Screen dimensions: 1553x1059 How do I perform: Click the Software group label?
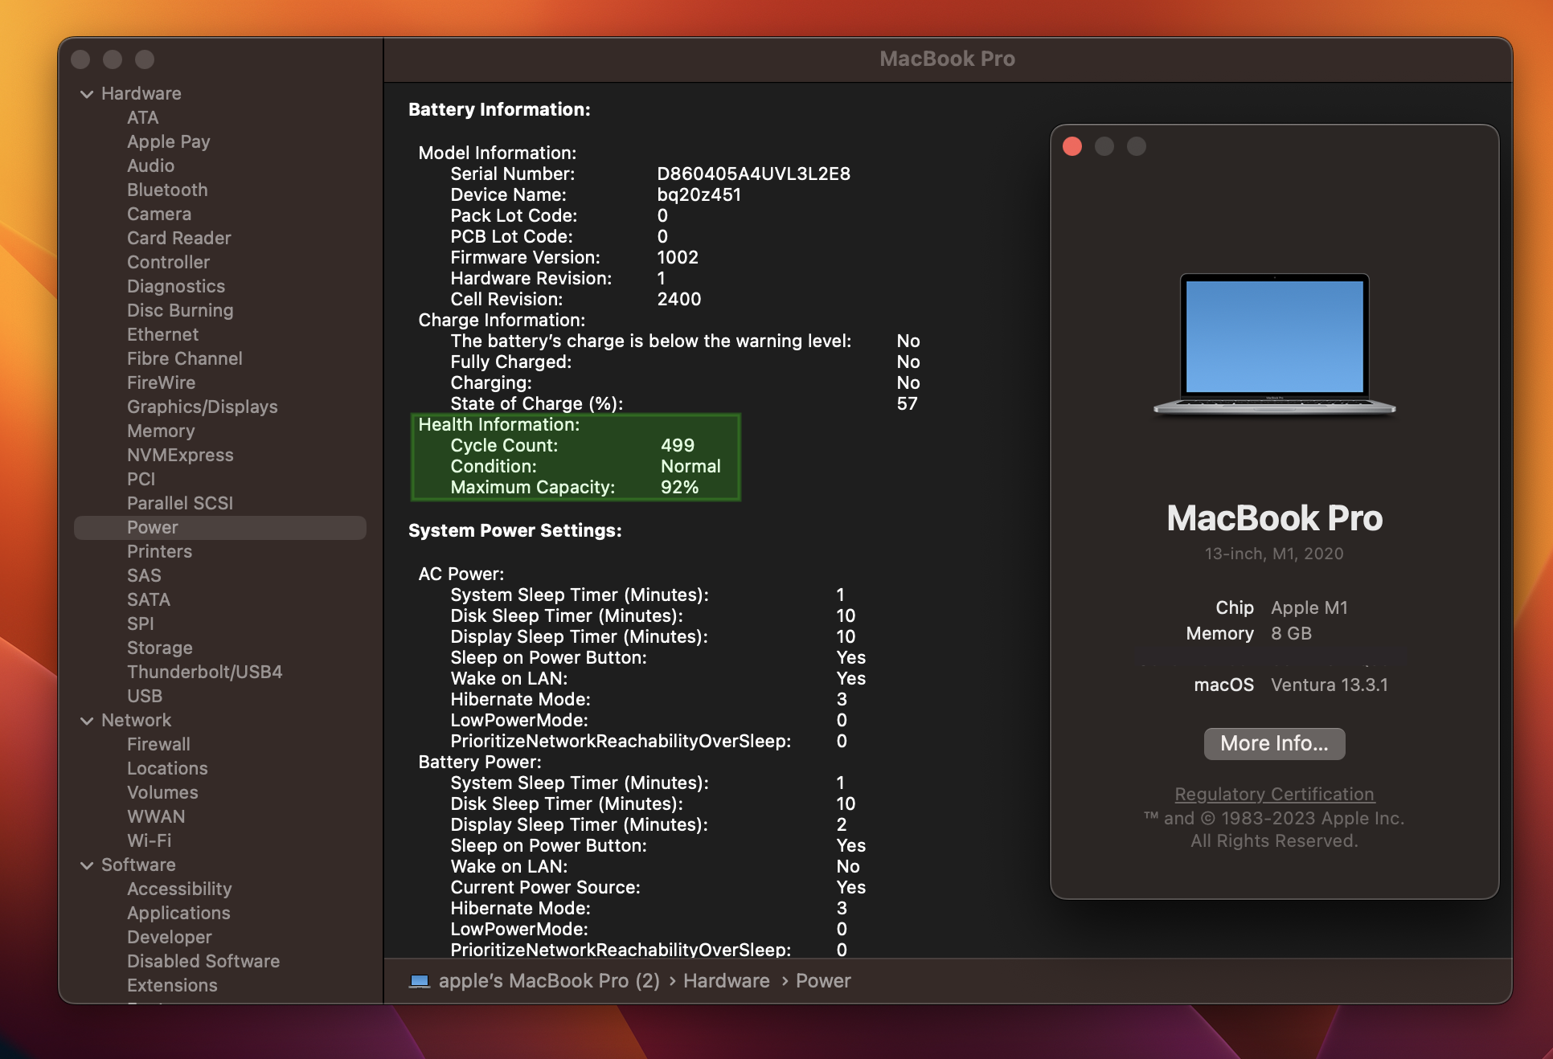(x=138, y=865)
